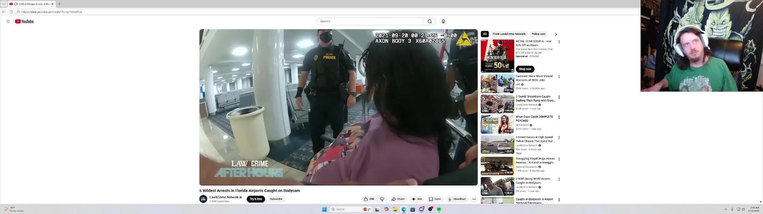Open options for 6 Airport Terminal Takedowns
The width and height of the screenshot is (763, 214).
(x=559, y=200)
